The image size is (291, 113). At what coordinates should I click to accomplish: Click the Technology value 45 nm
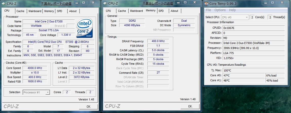click(30, 35)
